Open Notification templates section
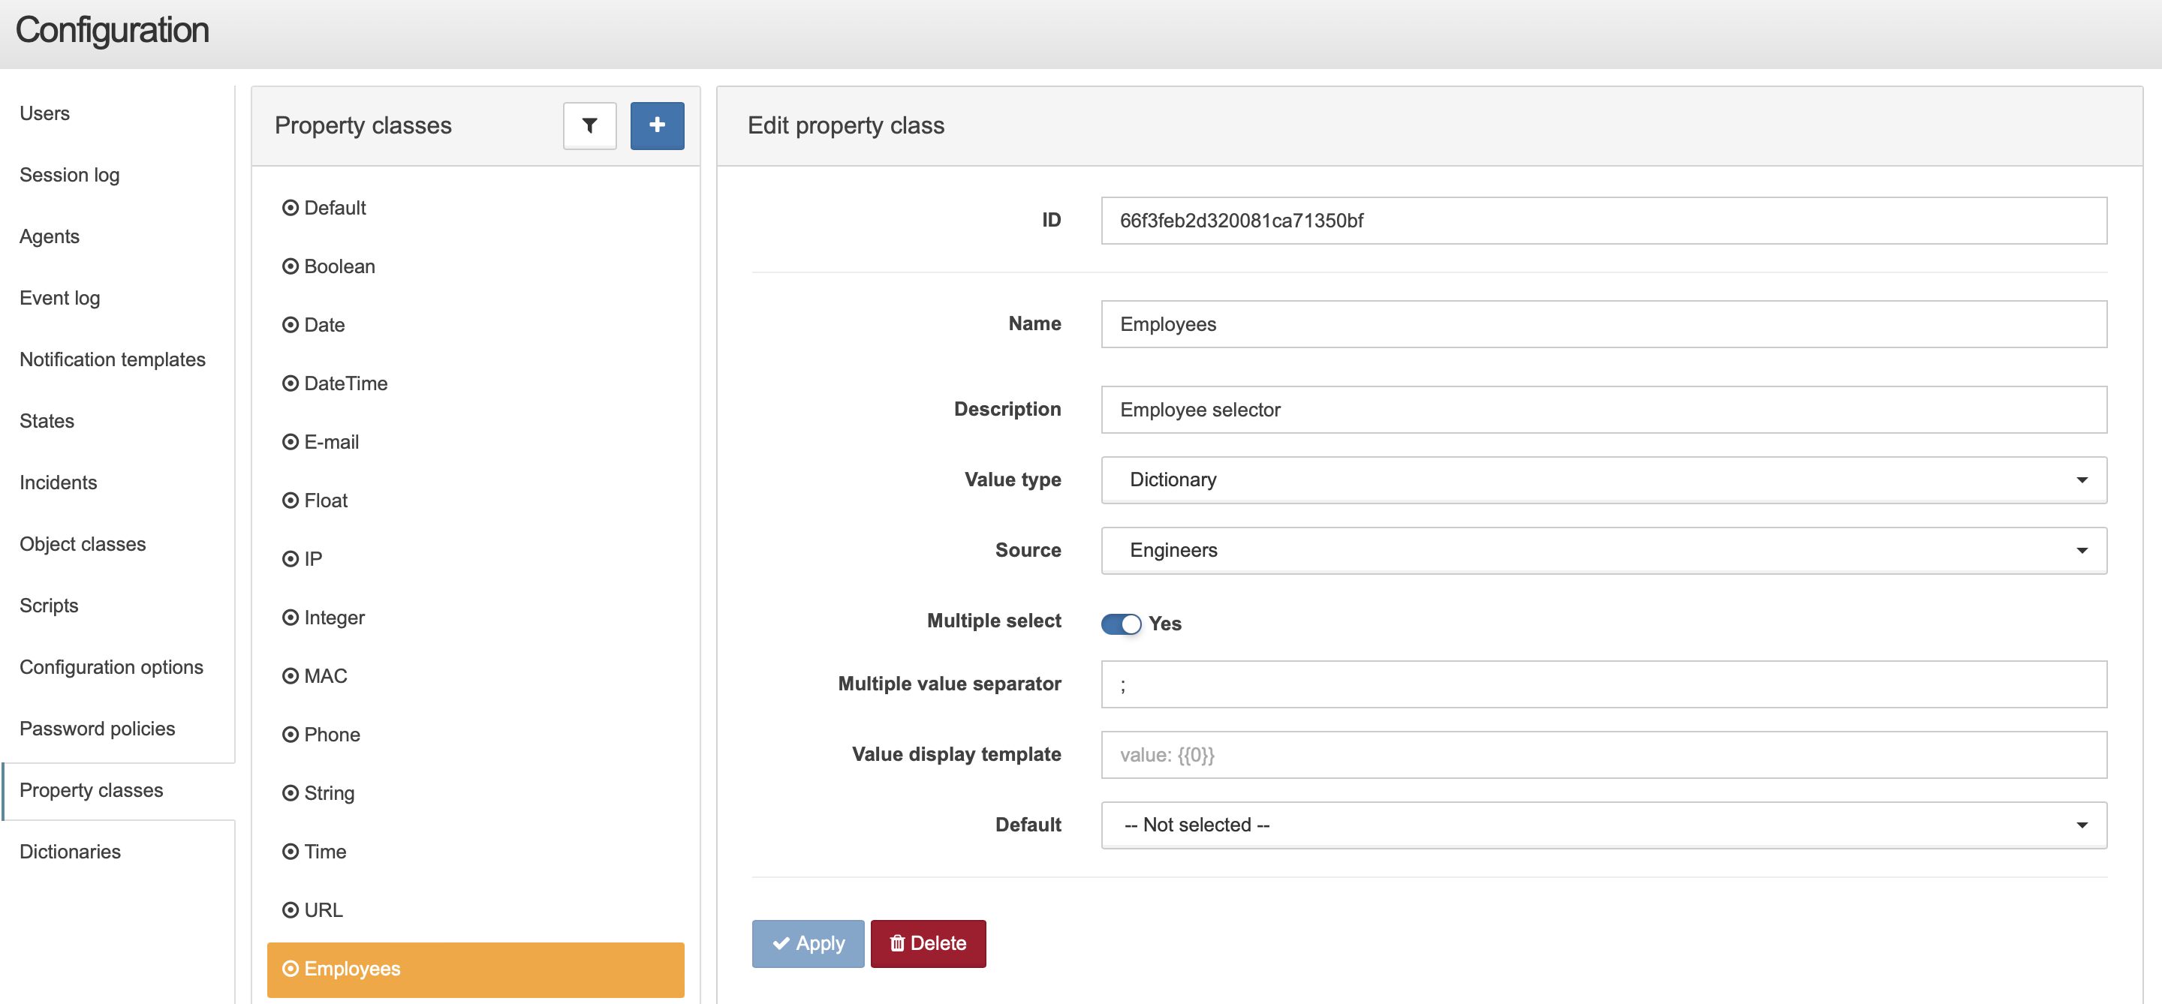This screenshot has height=1004, width=2162. coord(113,360)
